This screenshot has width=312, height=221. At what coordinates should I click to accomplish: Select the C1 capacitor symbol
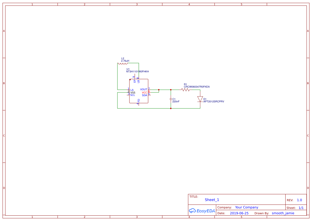tap(171, 99)
